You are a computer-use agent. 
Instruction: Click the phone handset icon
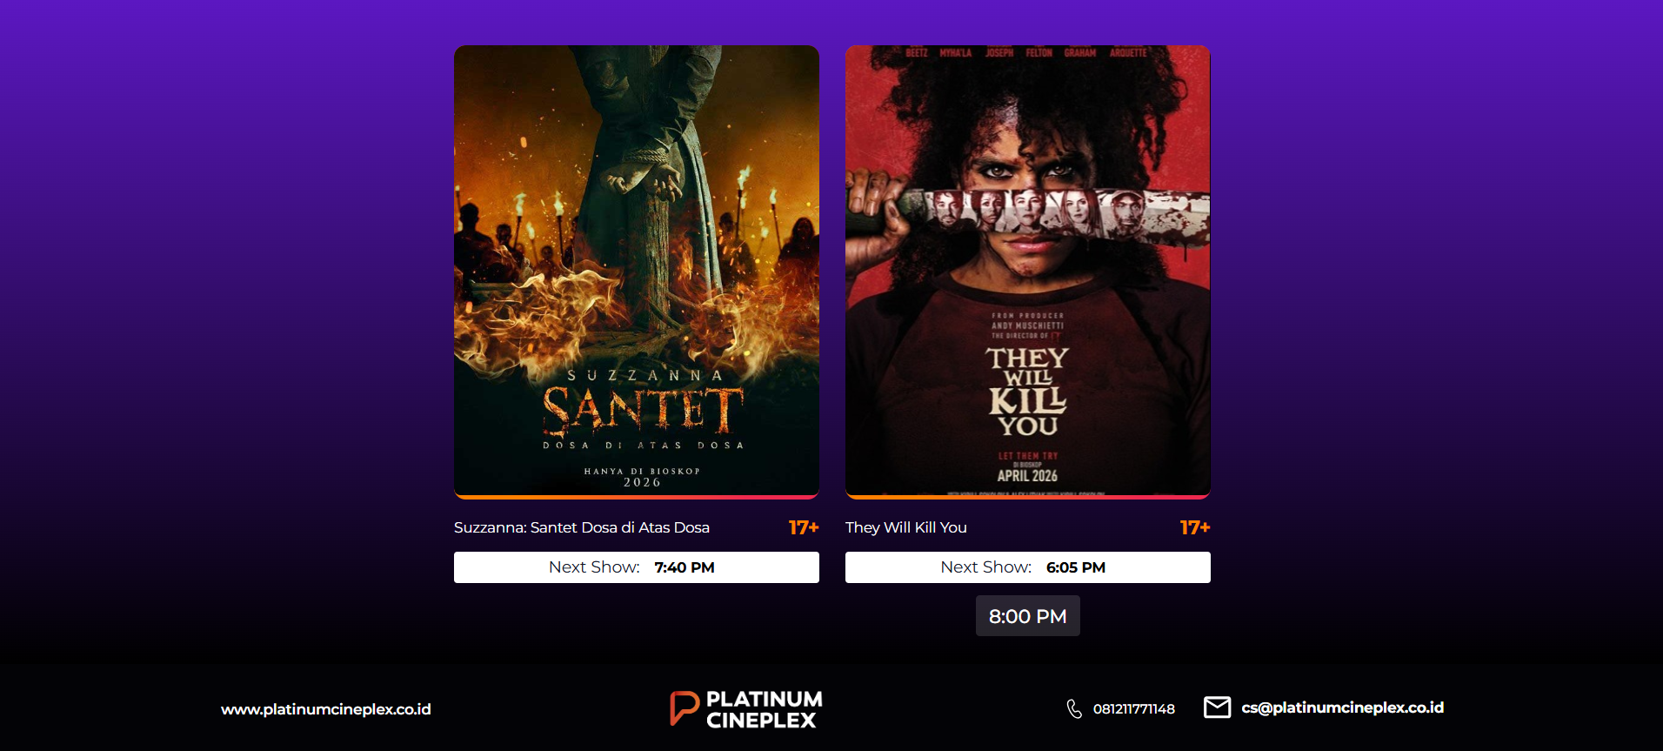coord(1074,708)
